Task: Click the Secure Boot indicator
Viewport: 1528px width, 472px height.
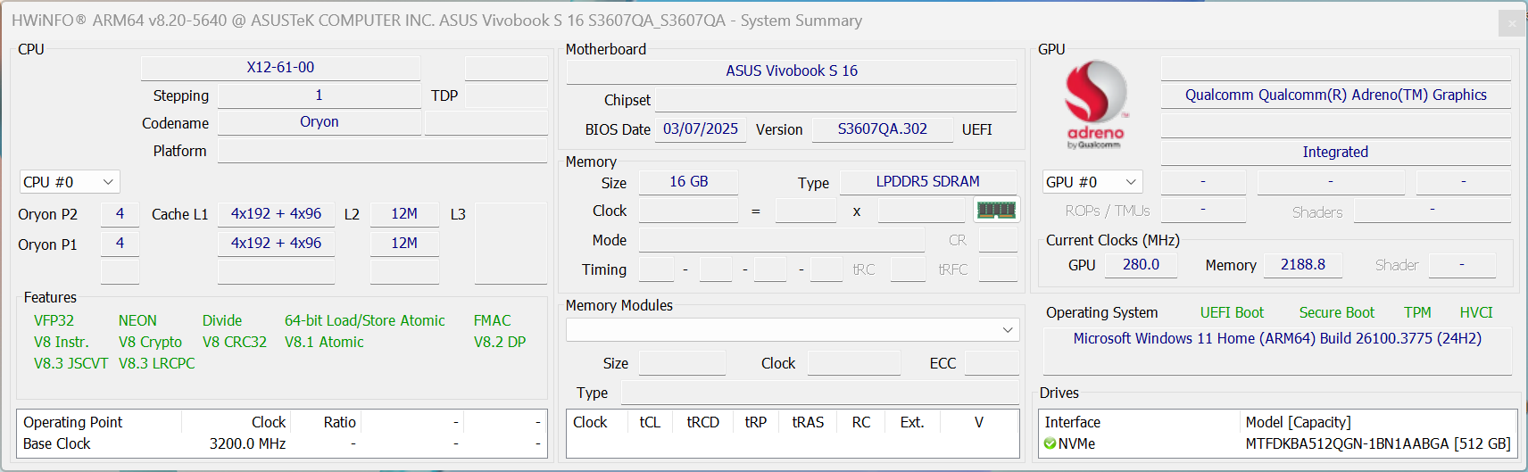Action: (x=1336, y=312)
